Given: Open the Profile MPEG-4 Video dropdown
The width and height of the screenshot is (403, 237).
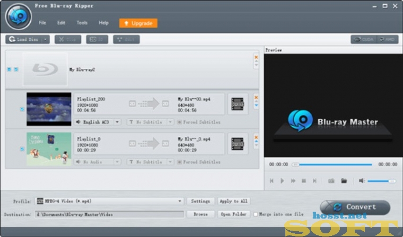Looking at the screenshot, I should coord(180,201).
